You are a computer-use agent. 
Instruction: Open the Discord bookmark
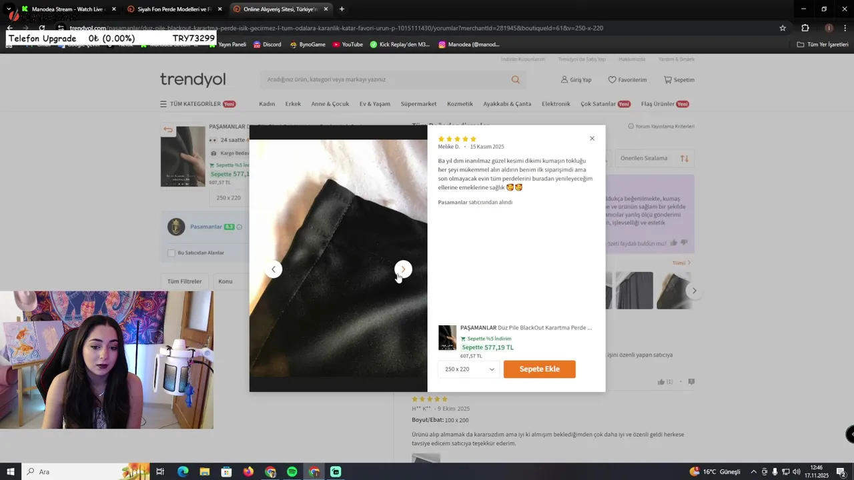tap(267, 45)
